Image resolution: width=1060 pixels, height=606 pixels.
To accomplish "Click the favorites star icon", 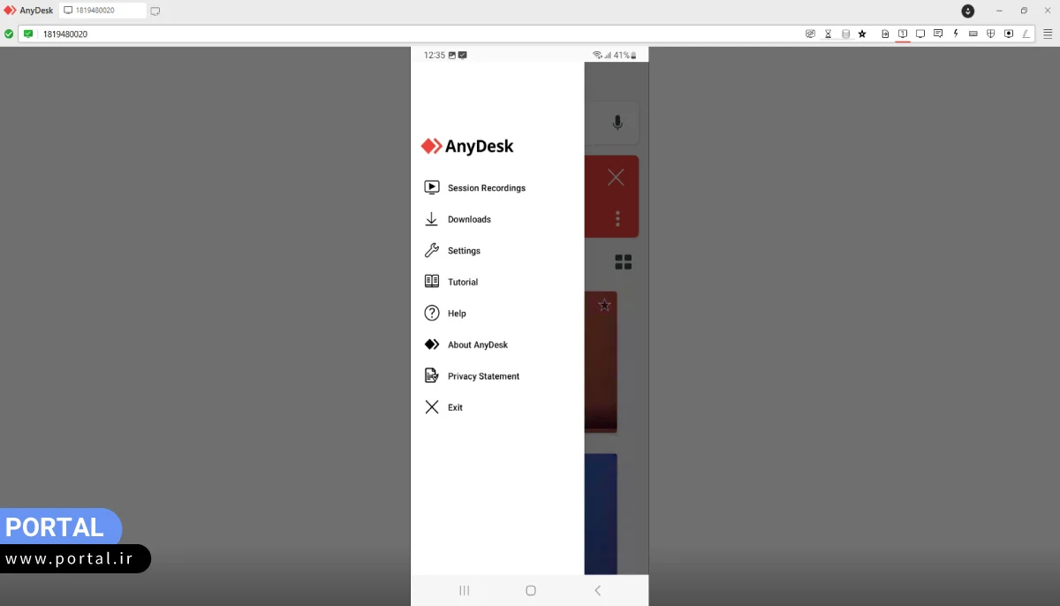I will click(x=862, y=33).
